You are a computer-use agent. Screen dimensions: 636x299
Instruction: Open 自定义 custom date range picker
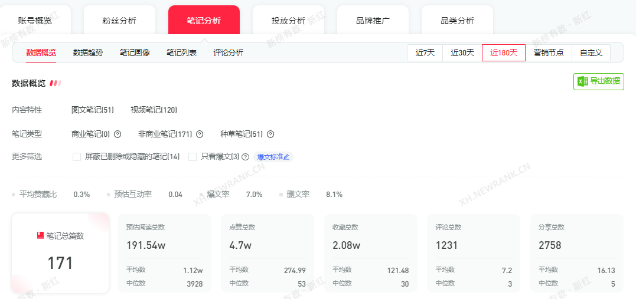[591, 52]
